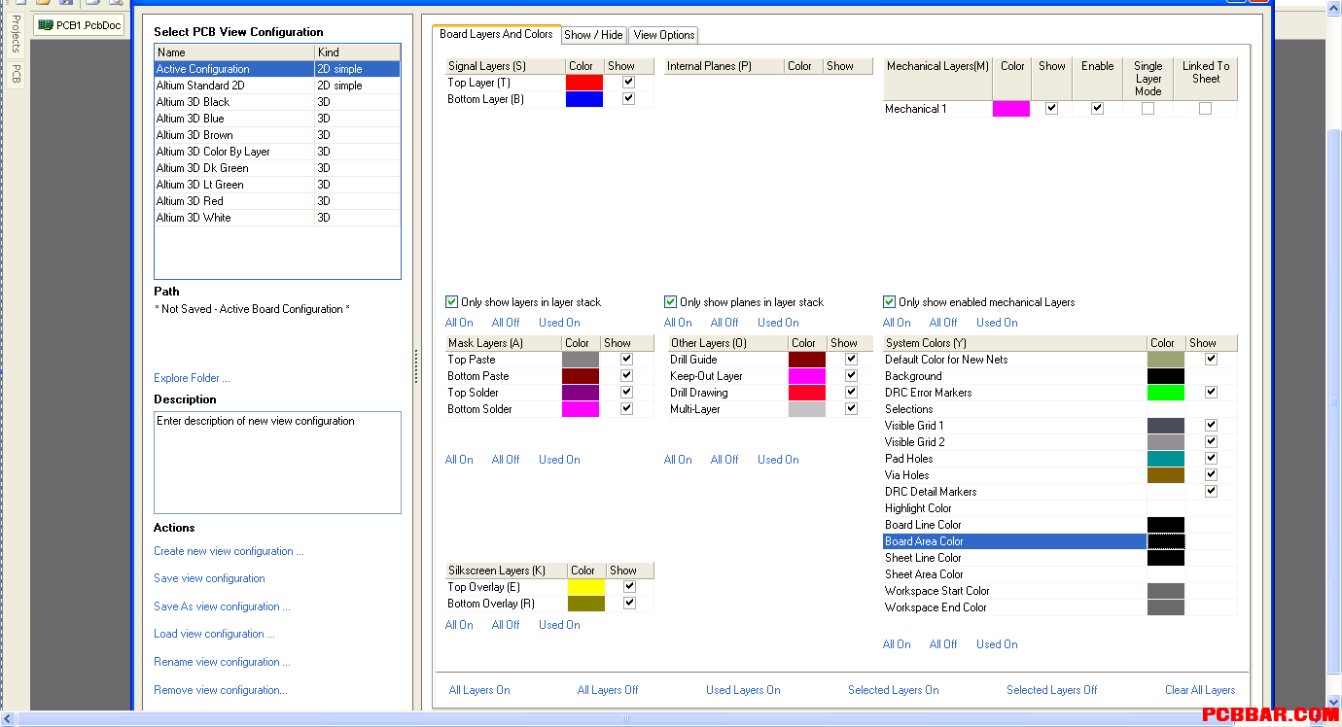Click the Kind column header

(357, 52)
